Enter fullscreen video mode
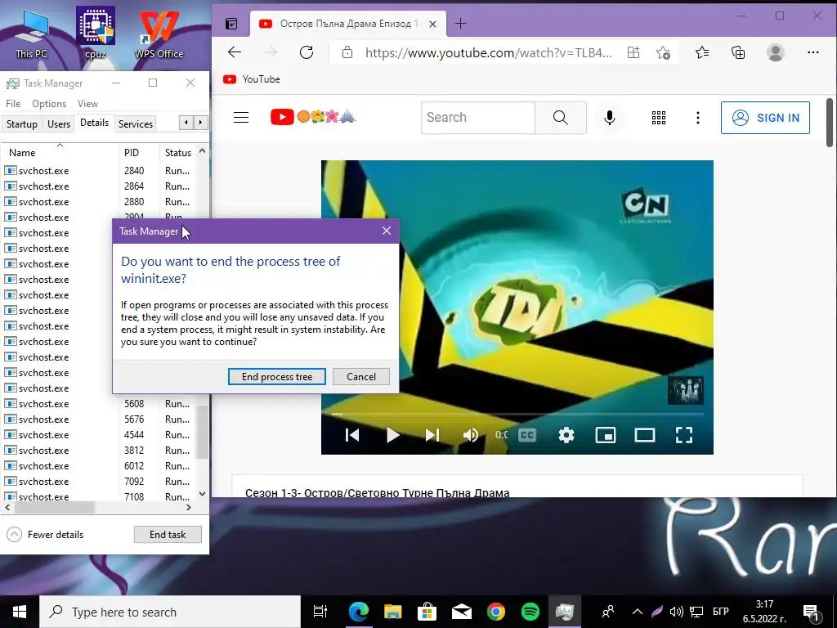837x628 pixels. [684, 435]
